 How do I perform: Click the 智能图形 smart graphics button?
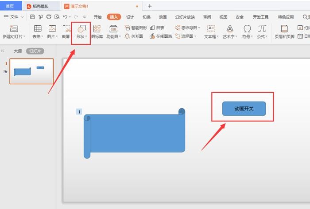click(x=136, y=28)
